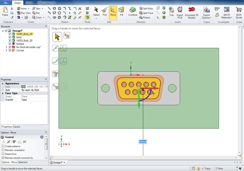Select the Move tool in ribbon
This screenshot has height=171, width=244.
click(113, 13)
